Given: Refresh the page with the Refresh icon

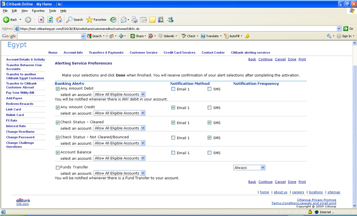Looking at the screenshot, I should tap(50, 20).
